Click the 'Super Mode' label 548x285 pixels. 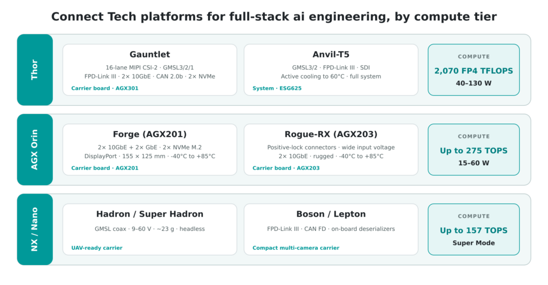[x=474, y=243]
